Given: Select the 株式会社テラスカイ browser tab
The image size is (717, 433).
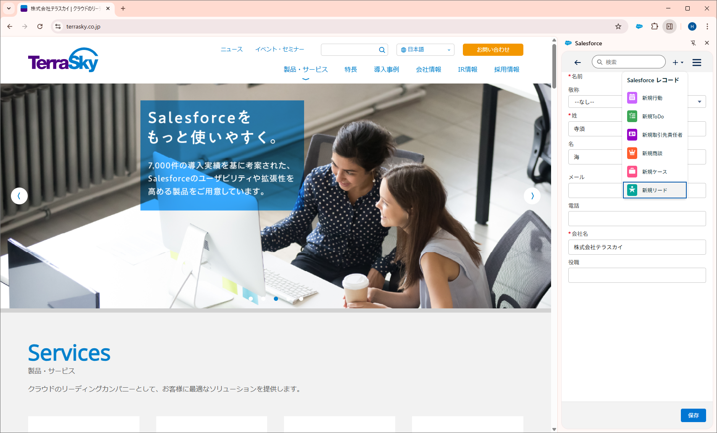Looking at the screenshot, I should 66,8.
